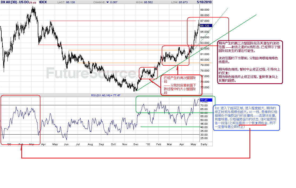This screenshot has height=188, width=296.
Task: Click the 45.00 RSI axis label
Action: click(204, 124)
